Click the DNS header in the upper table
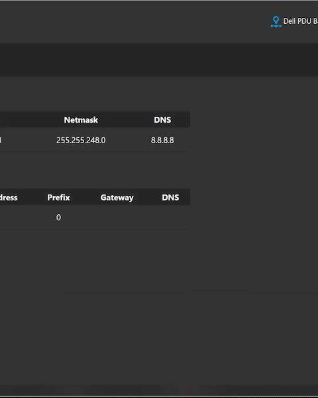318x398 pixels. (x=162, y=120)
